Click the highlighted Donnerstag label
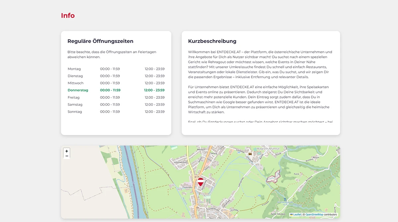The height and width of the screenshot is (222, 398). [78, 90]
